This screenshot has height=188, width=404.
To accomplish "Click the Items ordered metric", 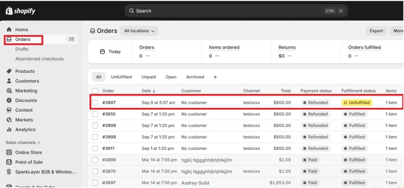I will pos(224,48).
